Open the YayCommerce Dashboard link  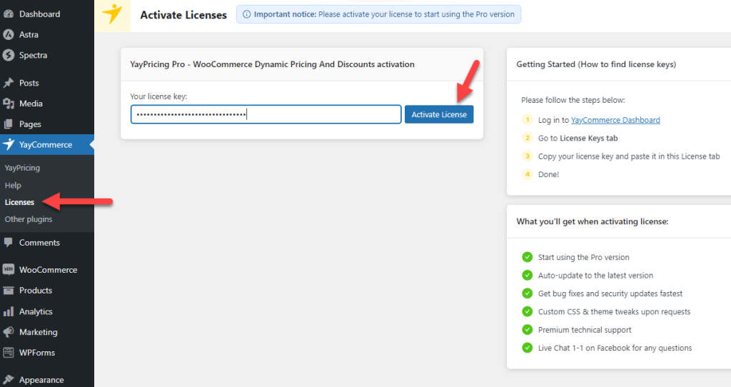tap(615, 120)
